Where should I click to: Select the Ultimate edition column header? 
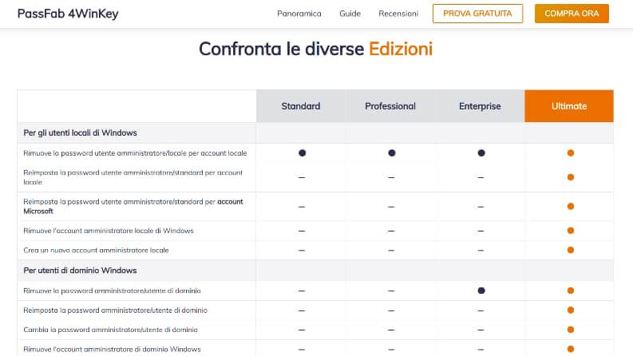tap(569, 106)
